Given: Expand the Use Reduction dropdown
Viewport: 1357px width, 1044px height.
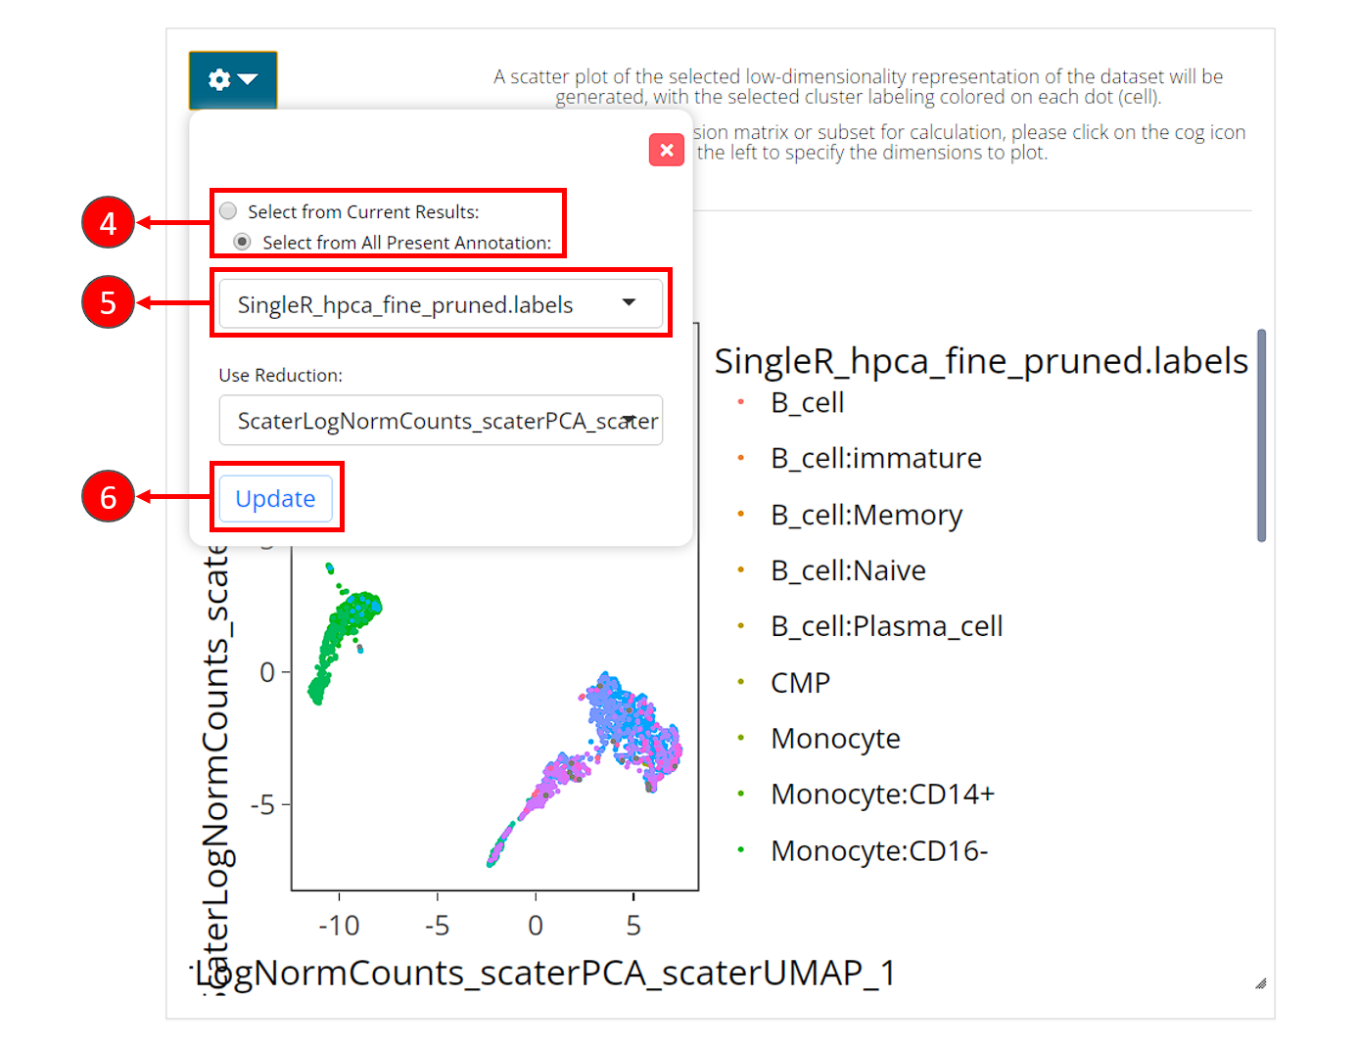Looking at the screenshot, I should (440, 421).
